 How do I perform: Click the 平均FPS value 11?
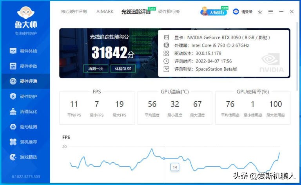[74, 104]
